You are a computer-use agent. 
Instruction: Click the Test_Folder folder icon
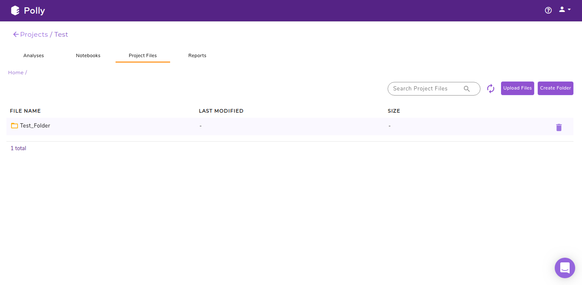[x=14, y=125]
